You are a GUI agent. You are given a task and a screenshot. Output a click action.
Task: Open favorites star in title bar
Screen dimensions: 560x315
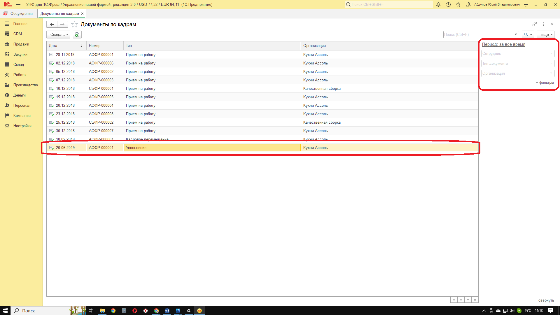[458, 4]
